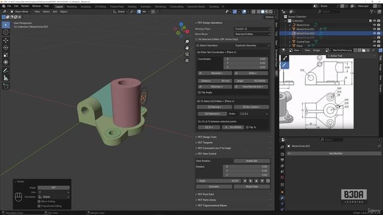Click the Rotate Abs button
Image resolution: width=383 pixels, height=215 pixels.
[252, 161]
